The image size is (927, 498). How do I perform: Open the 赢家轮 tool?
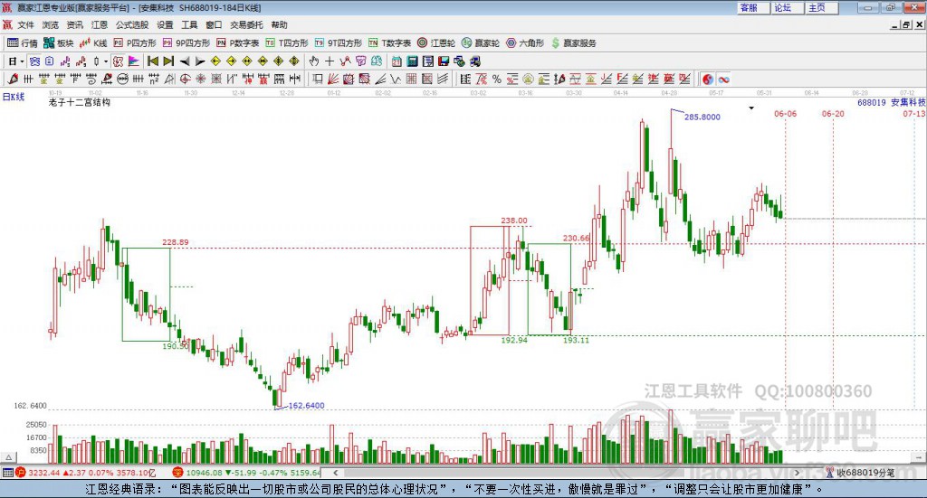[481, 43]
